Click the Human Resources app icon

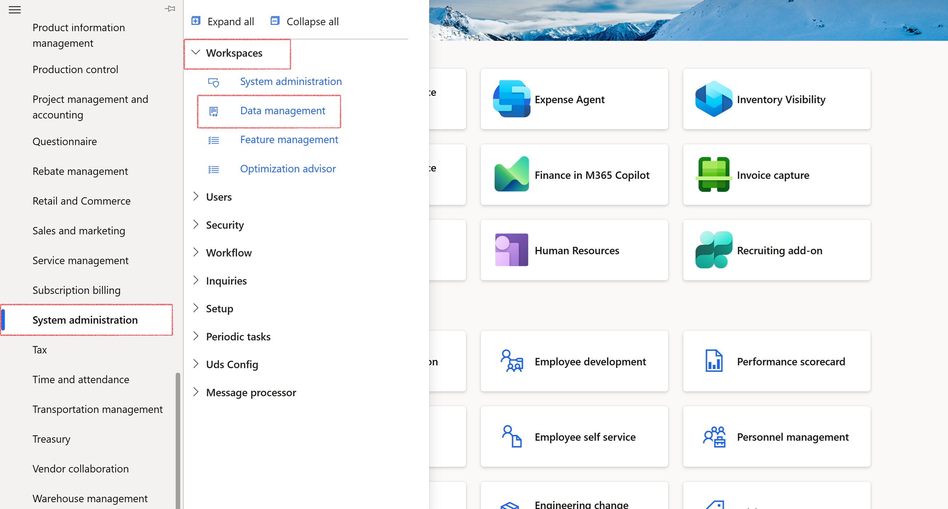pyautogui.click(x=512, y=250)
